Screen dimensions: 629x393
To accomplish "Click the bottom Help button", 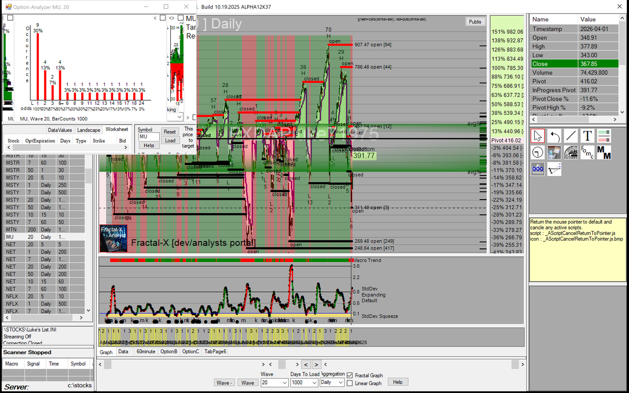I will point(397,382).
